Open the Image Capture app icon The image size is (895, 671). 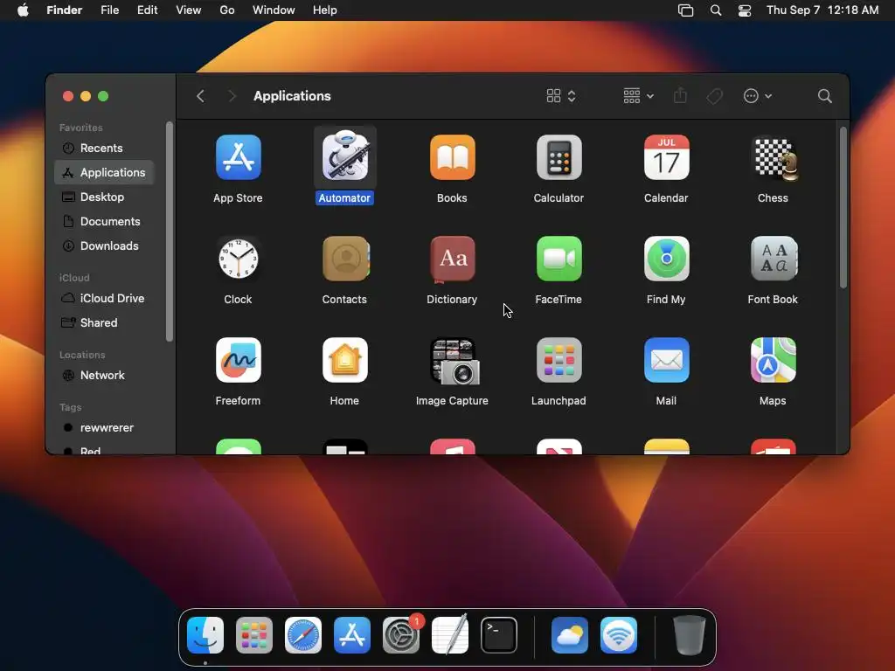(454, 361)
